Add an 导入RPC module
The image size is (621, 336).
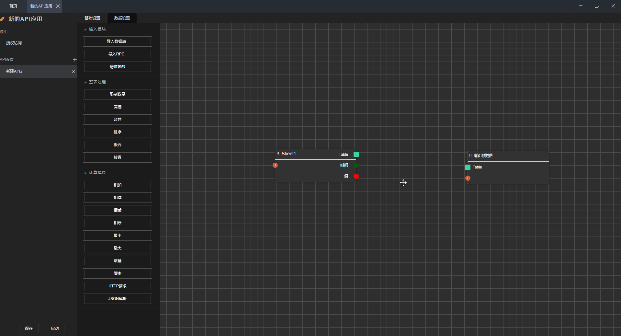118,54
